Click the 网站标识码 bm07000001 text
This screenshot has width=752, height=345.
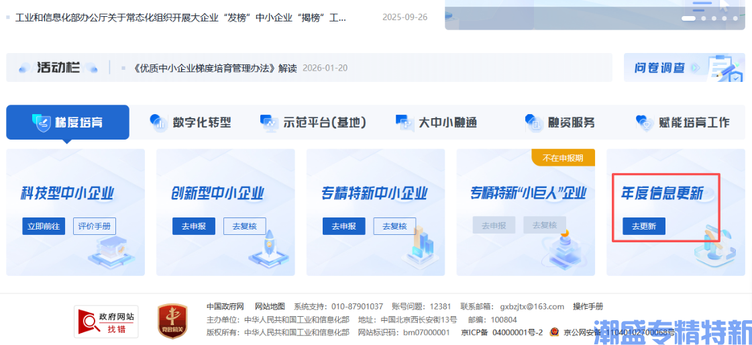[405, 332]
